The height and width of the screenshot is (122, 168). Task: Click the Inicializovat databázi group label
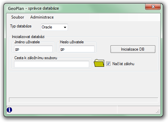(28, 37)
